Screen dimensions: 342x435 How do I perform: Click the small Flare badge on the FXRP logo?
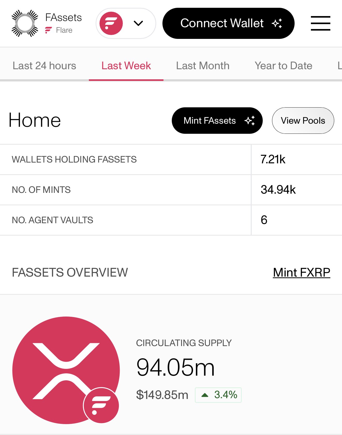click(101, 405)
